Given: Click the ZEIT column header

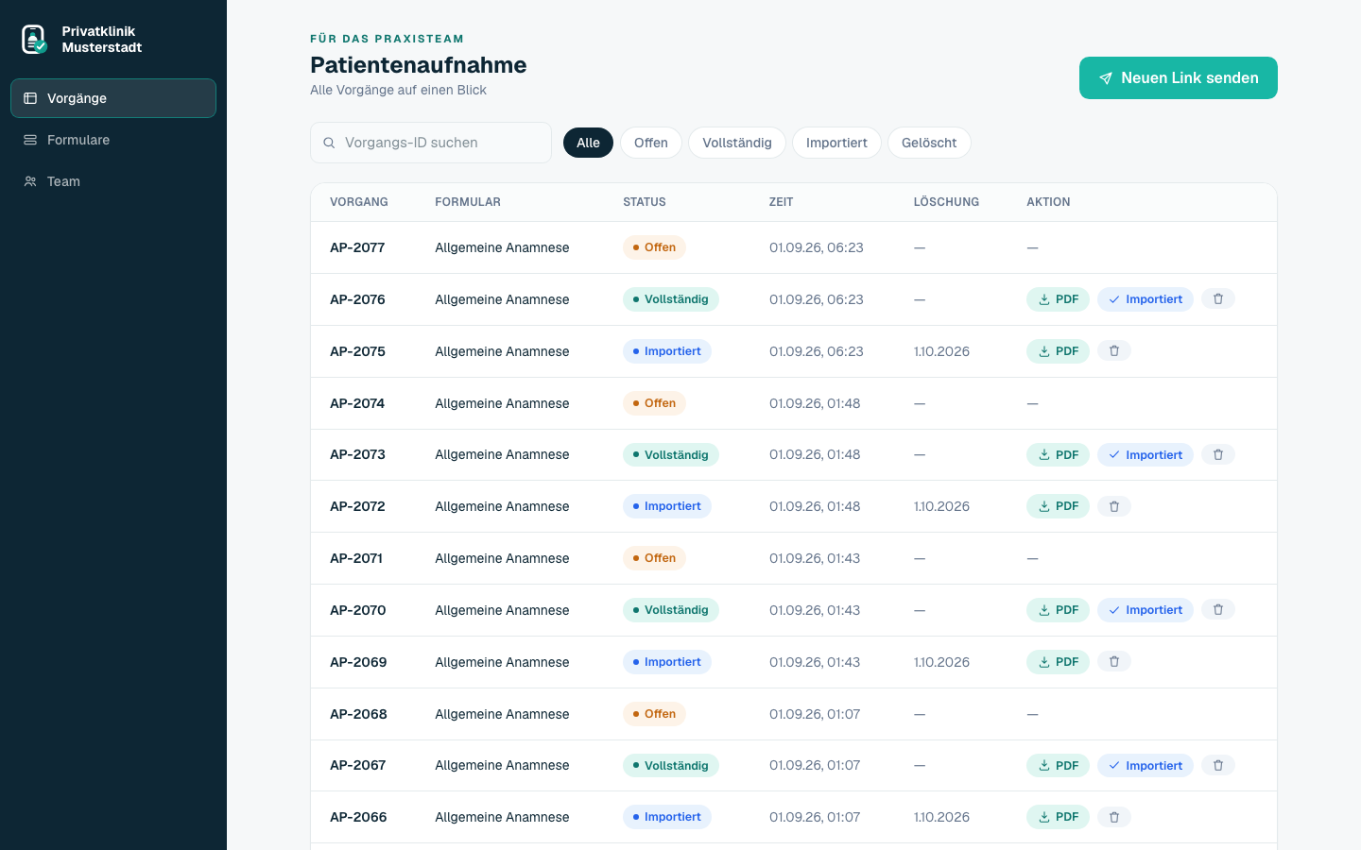Looking at the screenshot, I should 781,202.
